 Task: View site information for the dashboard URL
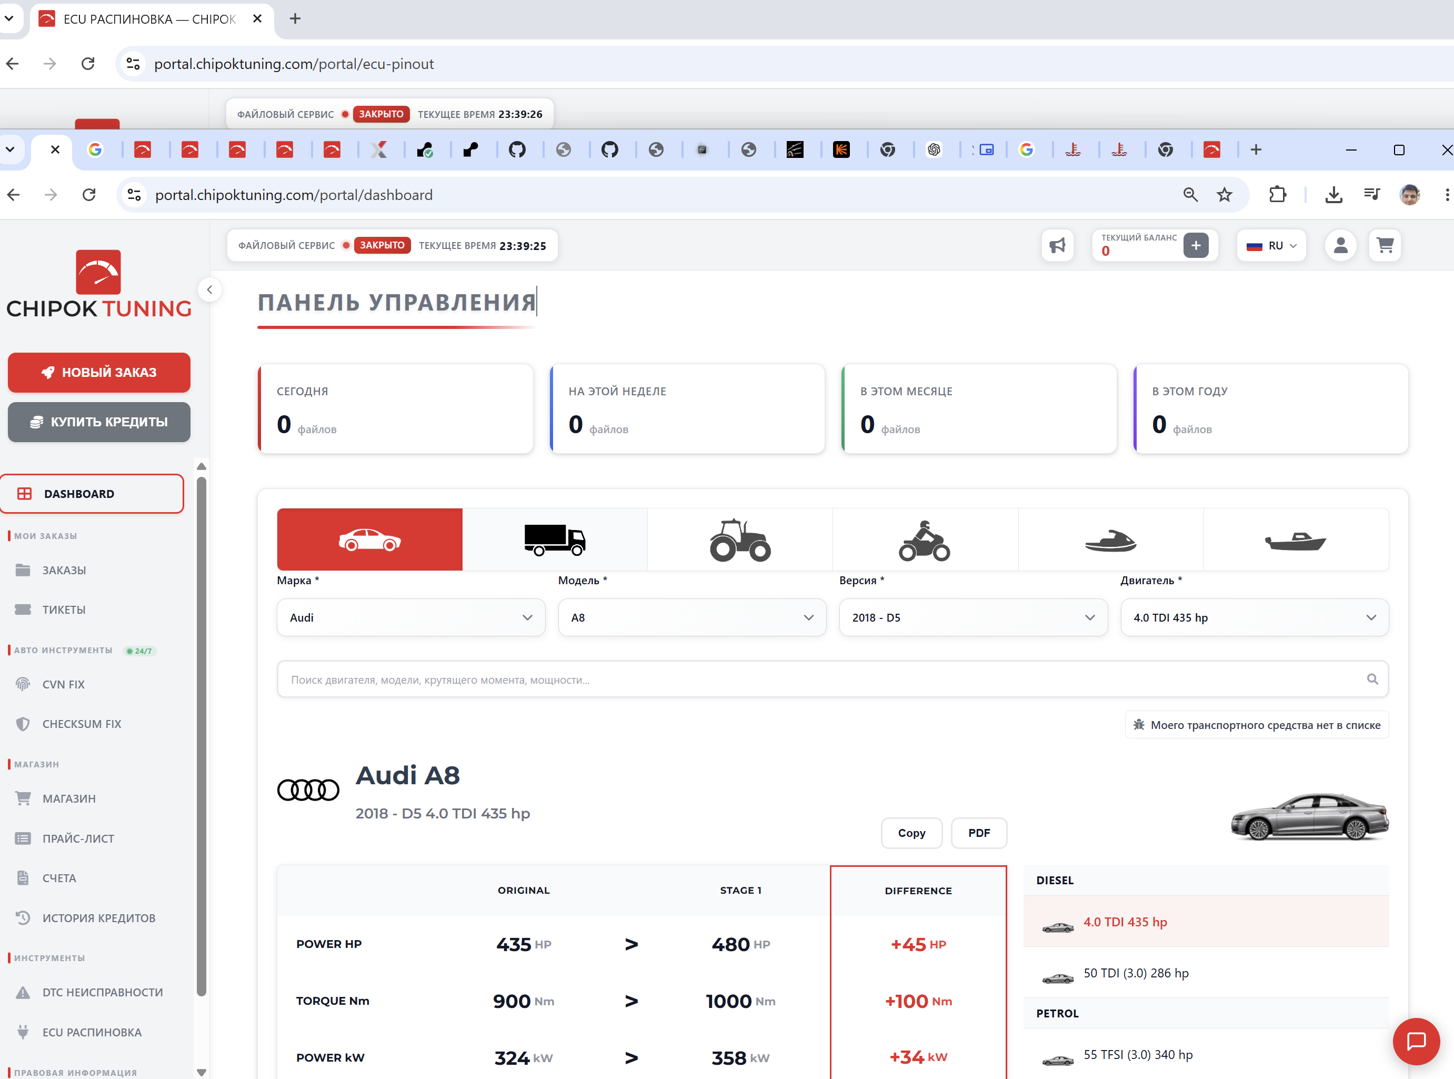pyautogui.click(x=134, y=195)
